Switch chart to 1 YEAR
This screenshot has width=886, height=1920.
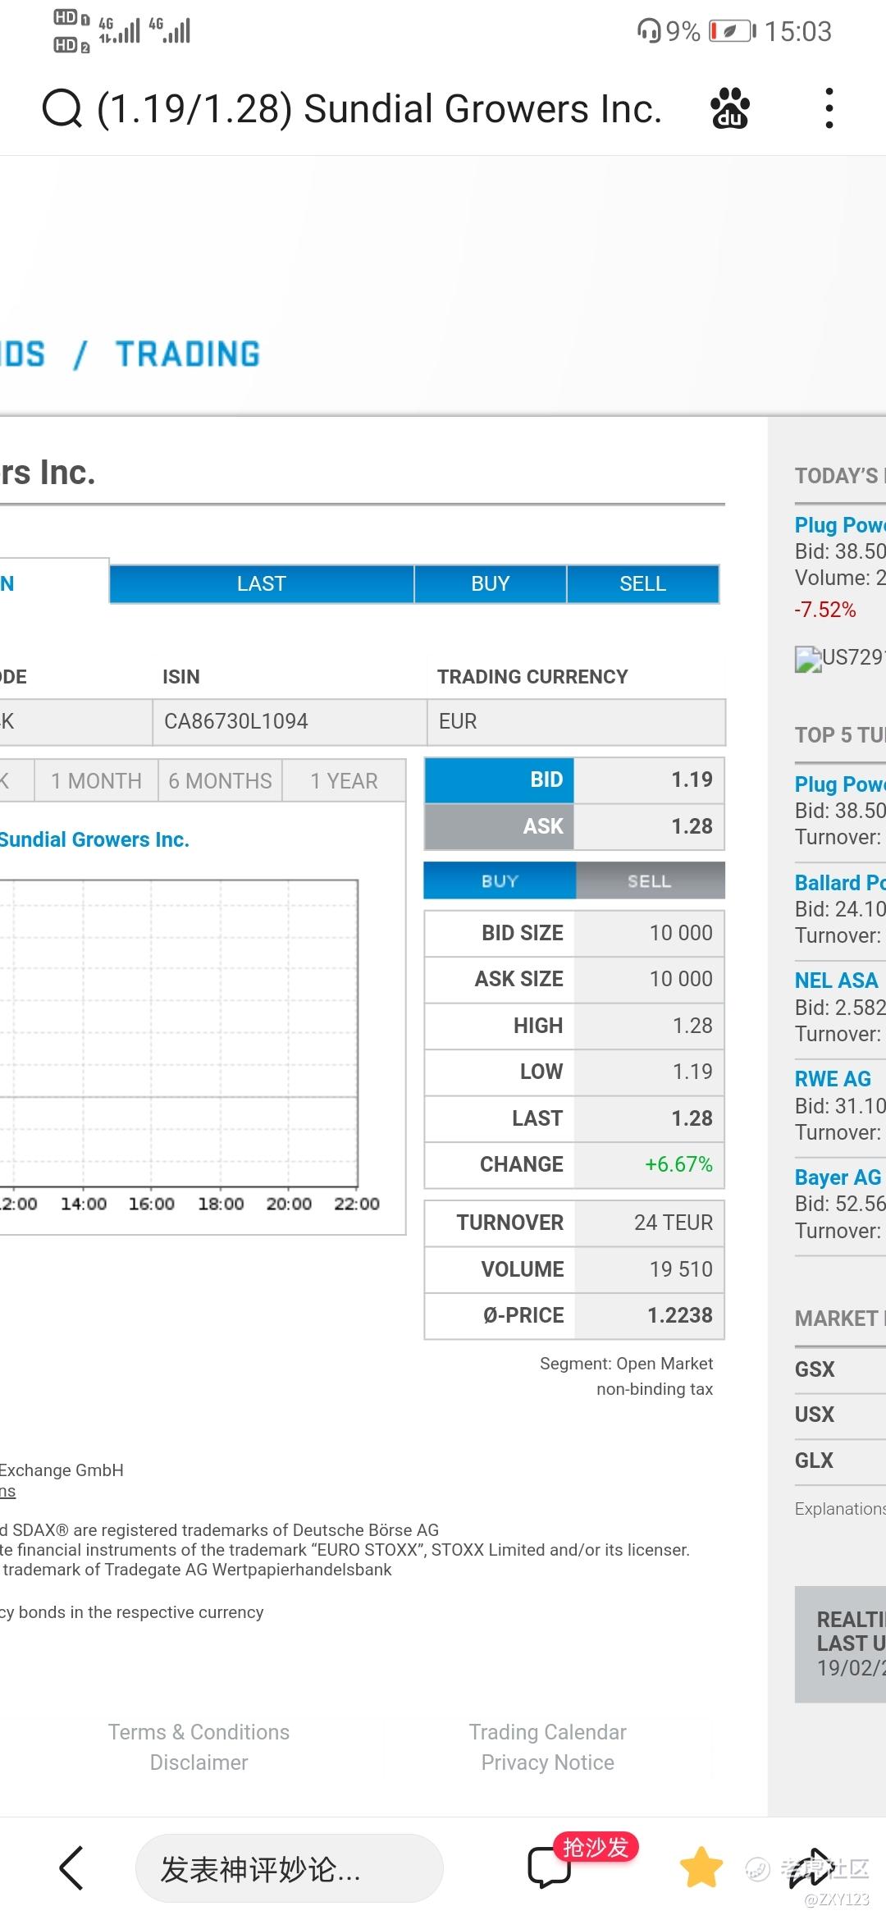point(345,780)
